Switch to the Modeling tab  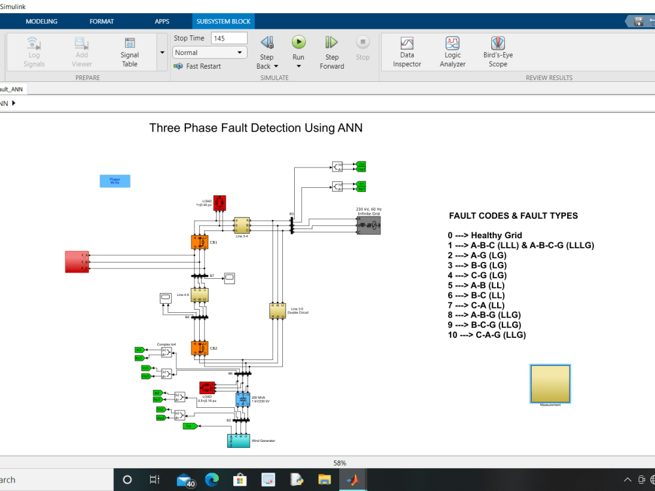tap(41, 22)
